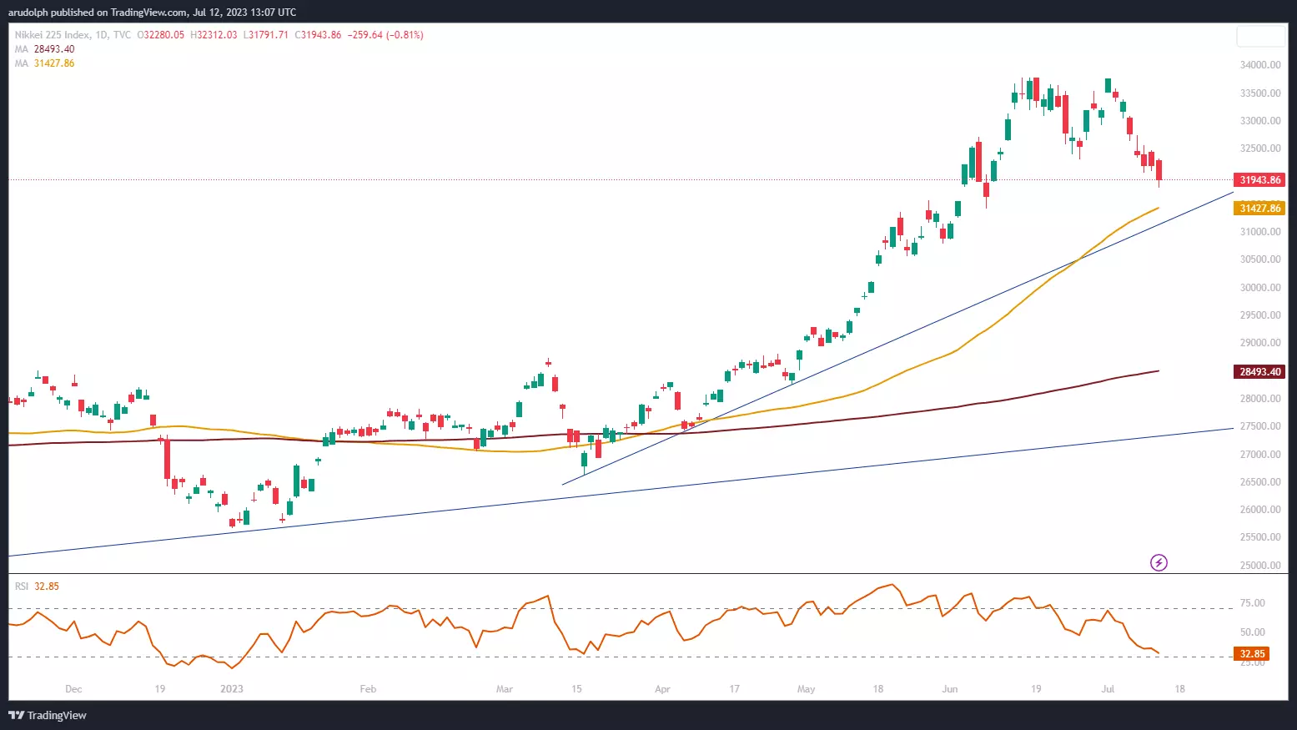Click the 50.00 RSI axis label
1297x730 pixels.
(1252, 632)
